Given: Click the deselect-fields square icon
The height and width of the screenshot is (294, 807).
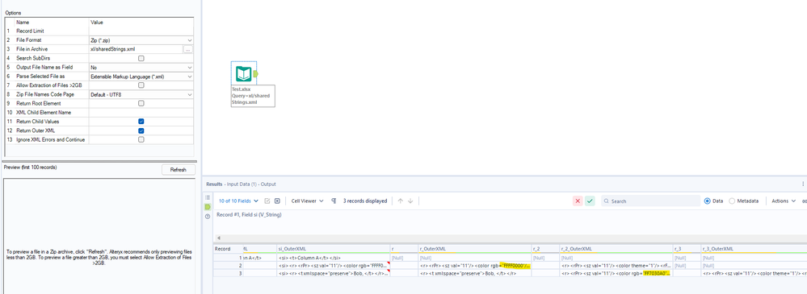Looking at the screenshot, I should click(277, 201).
